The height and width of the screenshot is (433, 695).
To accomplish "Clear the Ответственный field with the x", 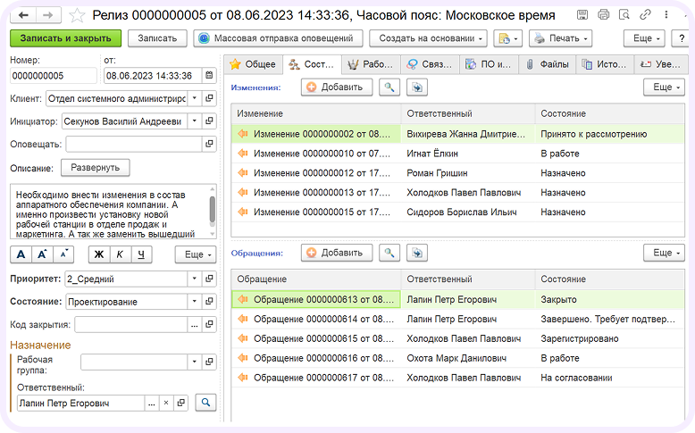I will pos(166,403).
